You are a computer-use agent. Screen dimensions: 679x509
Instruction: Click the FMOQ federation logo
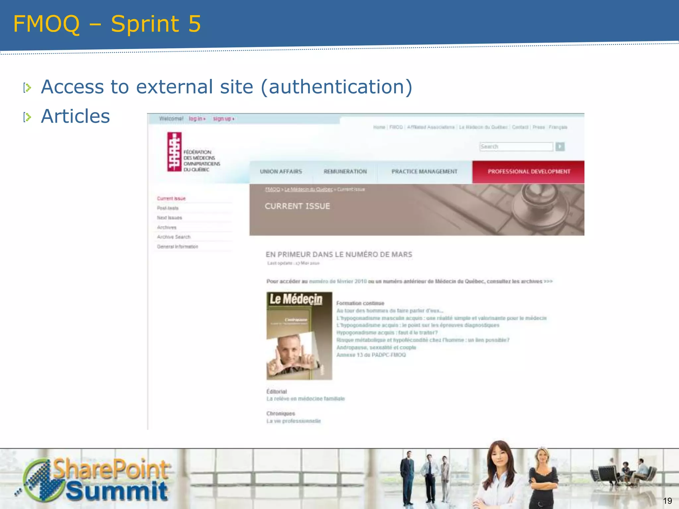(x=193, y=152)
